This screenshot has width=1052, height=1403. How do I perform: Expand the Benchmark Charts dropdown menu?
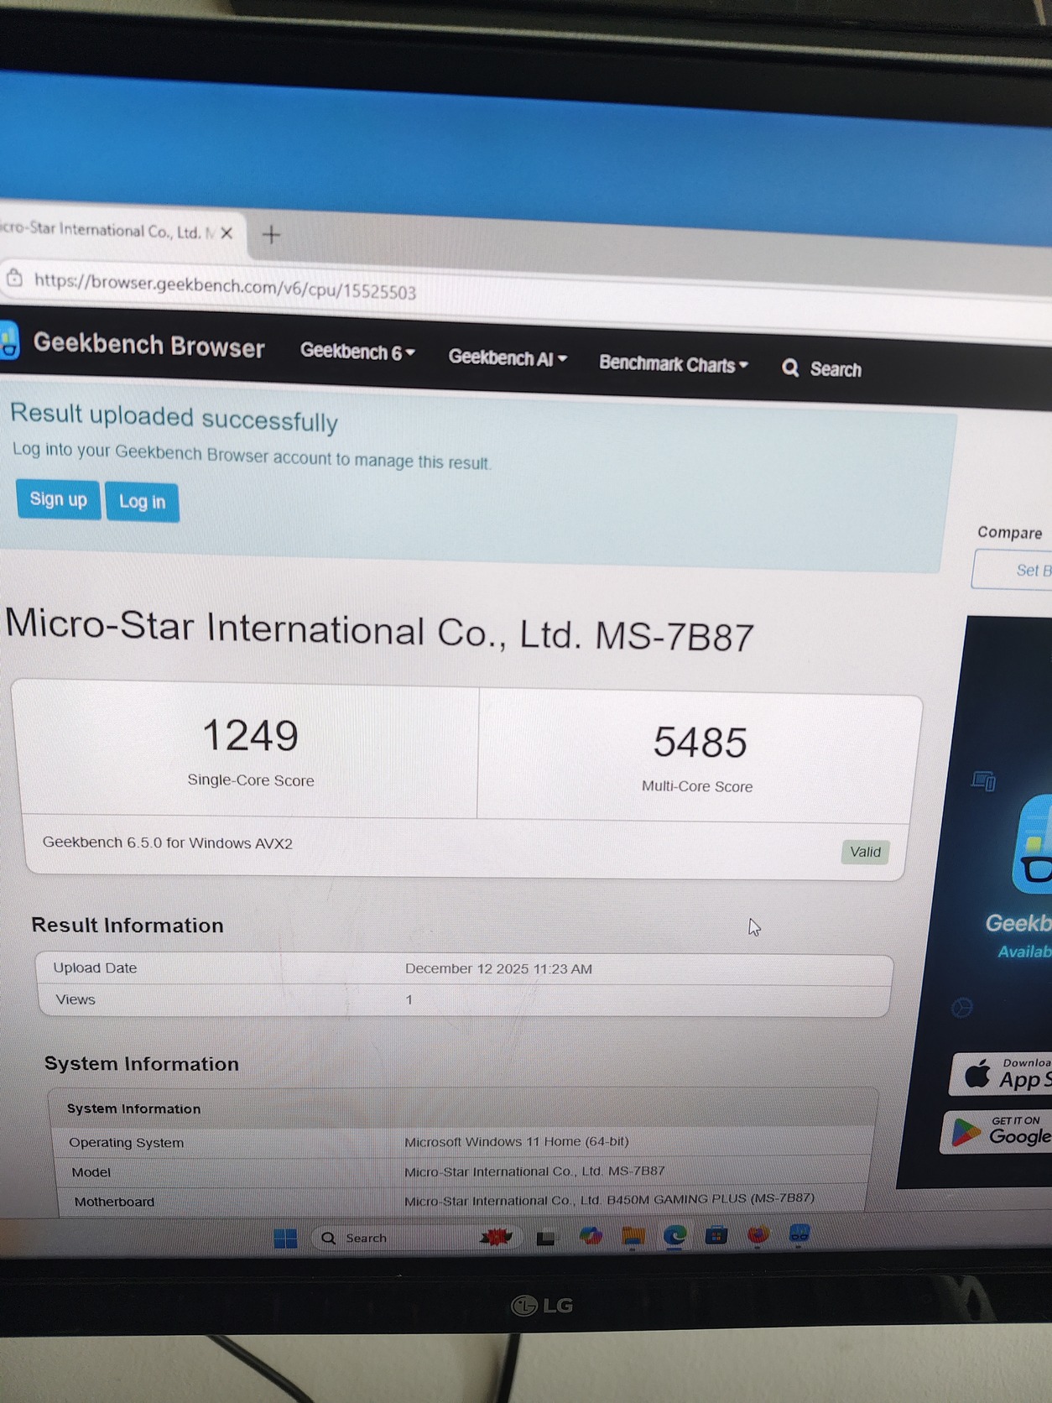click(x=673, y=364)
